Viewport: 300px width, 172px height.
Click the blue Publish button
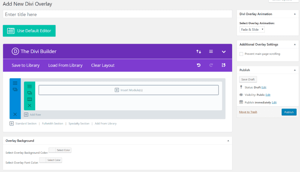(289, 112)
